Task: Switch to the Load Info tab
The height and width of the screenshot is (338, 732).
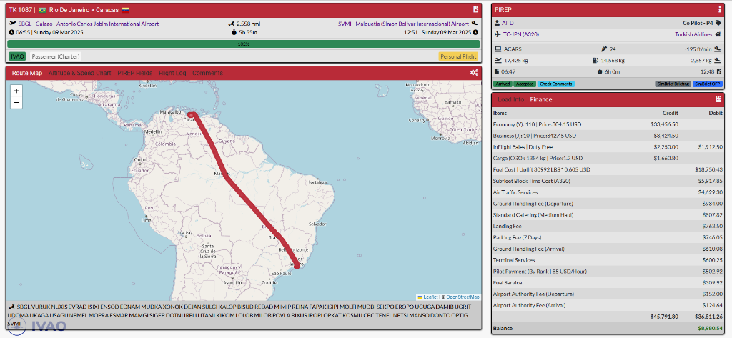Action: coord(510,99)
